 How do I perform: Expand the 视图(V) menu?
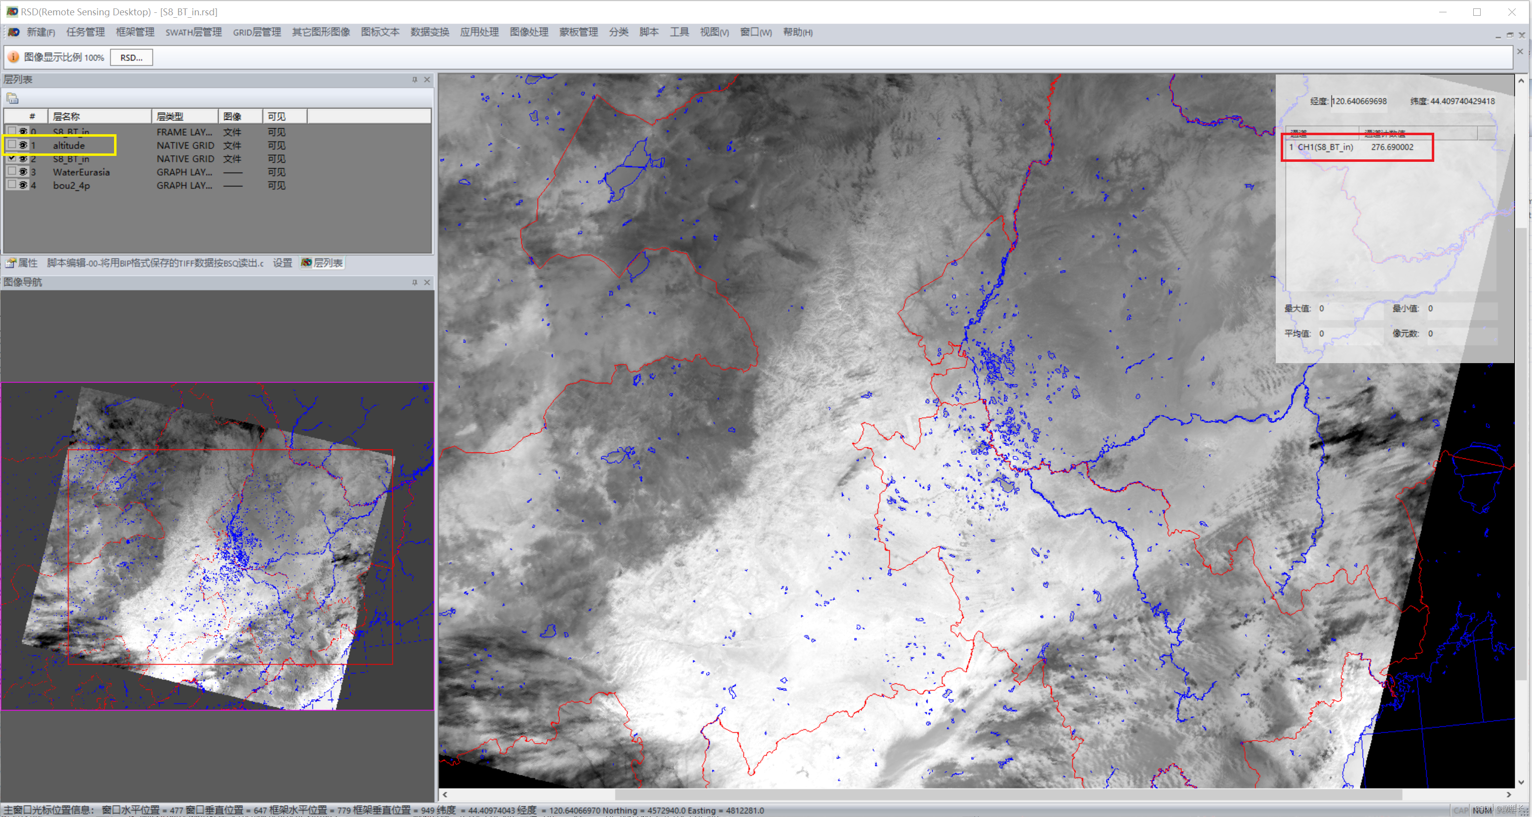click(713, 32)
